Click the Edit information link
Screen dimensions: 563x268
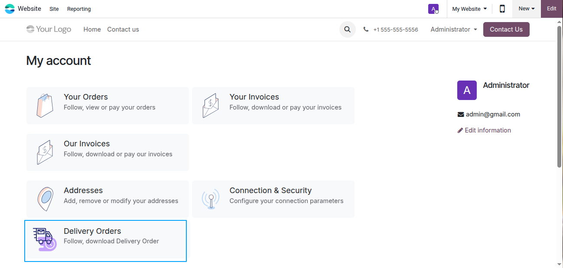[484, 130]
